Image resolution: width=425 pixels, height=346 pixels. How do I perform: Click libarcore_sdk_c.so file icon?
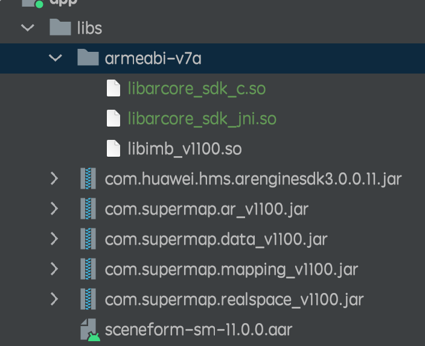click(113, 88)
